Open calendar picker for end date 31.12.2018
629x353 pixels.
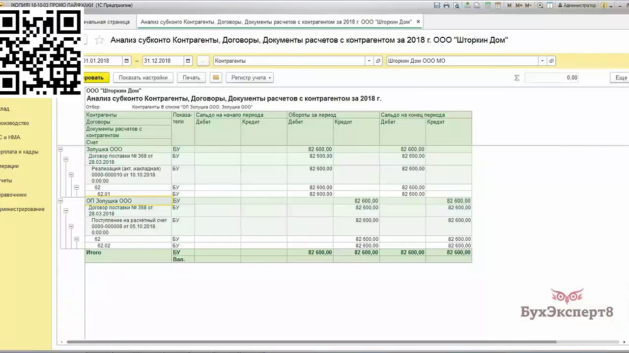[188, 61]
